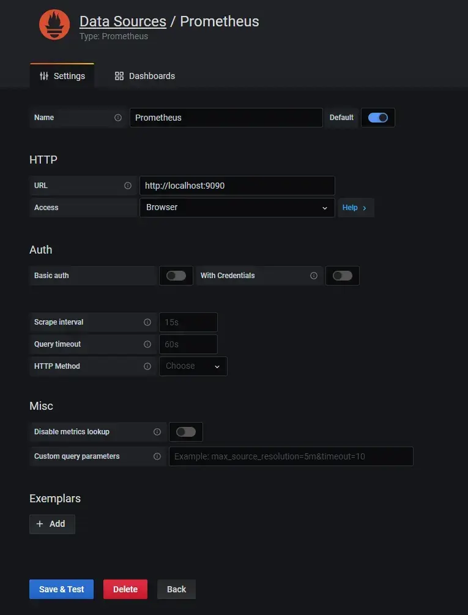
Task: Click the Custom query parameters info icon
Action: 157,456
